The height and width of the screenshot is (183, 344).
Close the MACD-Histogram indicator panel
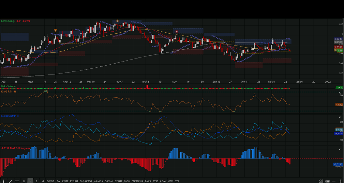click(x=340, y=149)
